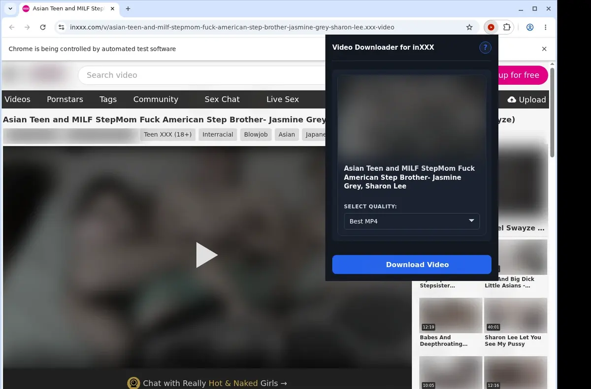Screen dimensions: 591x389
Task: Click the help question mark in downloader popup
Action: pos(485,47)
